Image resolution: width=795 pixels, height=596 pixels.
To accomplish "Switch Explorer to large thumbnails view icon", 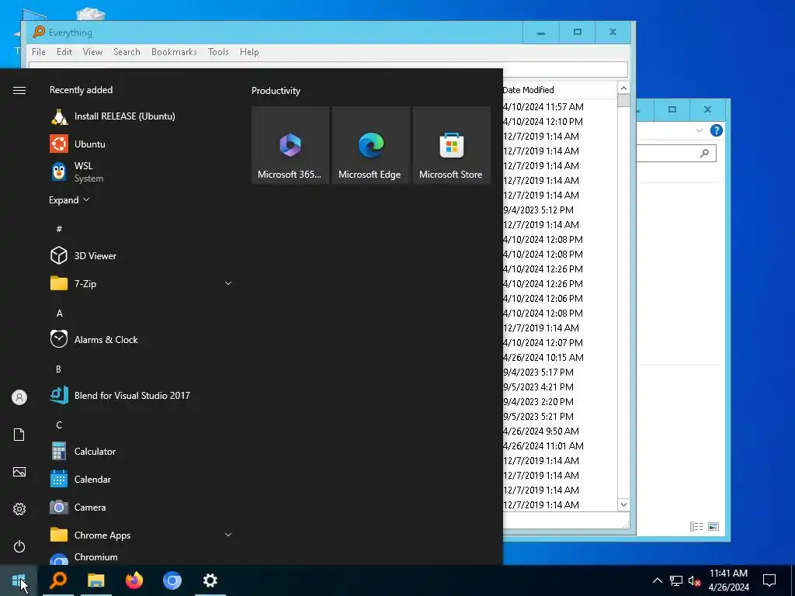I will tap(713, 527).
